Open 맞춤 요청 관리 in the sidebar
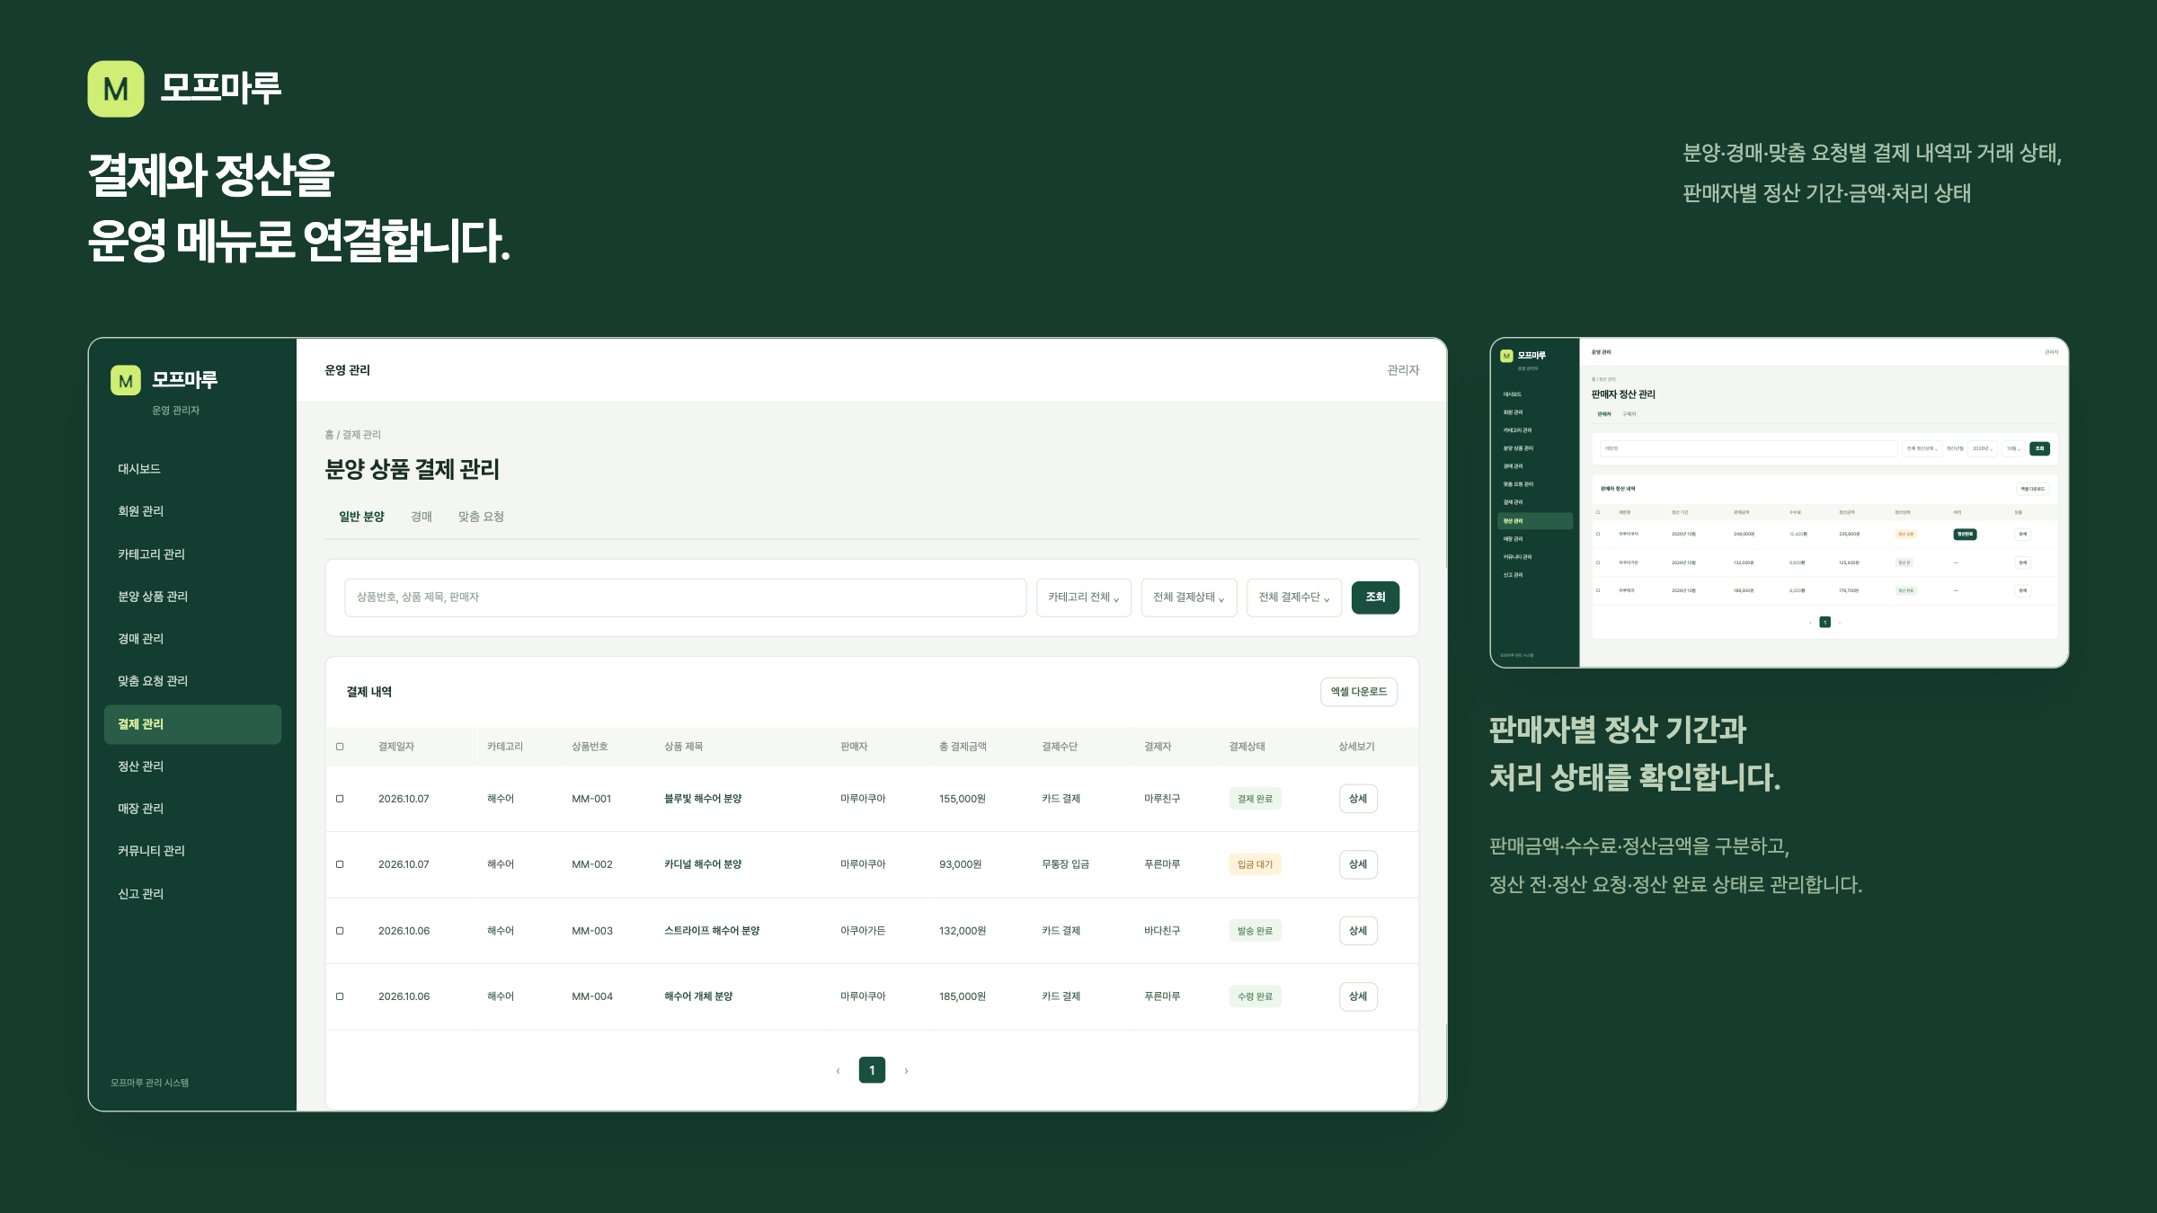The width and height of the screenshot is (2157, 1213). click(192, 681)
